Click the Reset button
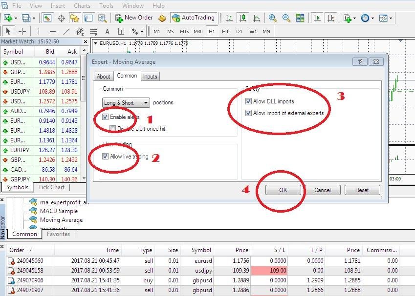This screenshot has height=296, width=415. (x=362, y=190)
